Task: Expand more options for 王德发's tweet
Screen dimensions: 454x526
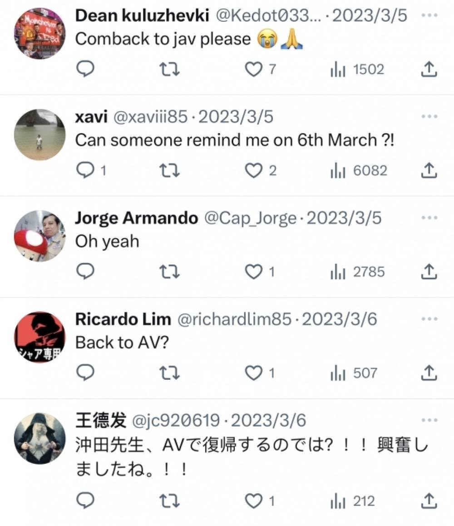Action: (429, 420)
